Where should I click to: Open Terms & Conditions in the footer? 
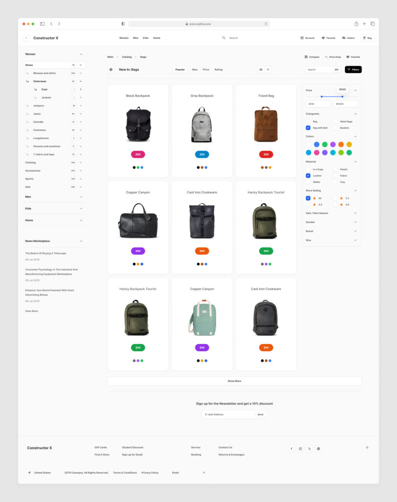125,473
